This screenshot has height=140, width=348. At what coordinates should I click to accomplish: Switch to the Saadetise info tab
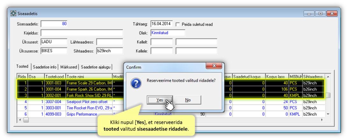(x=45, y=67)
